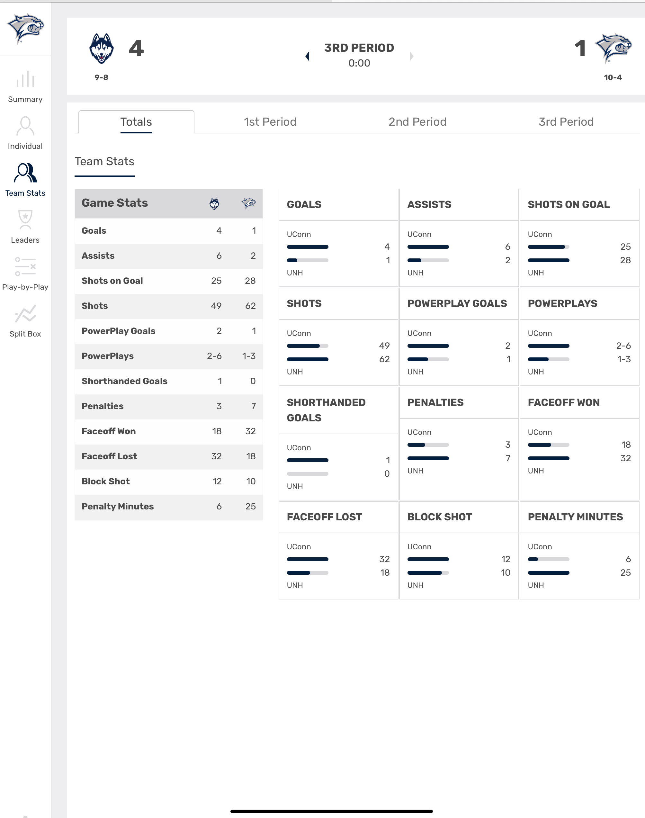Switch to the Totals tab
This screenshot has width=645, height=818.
pyautogui.click(x=136, y=122)
